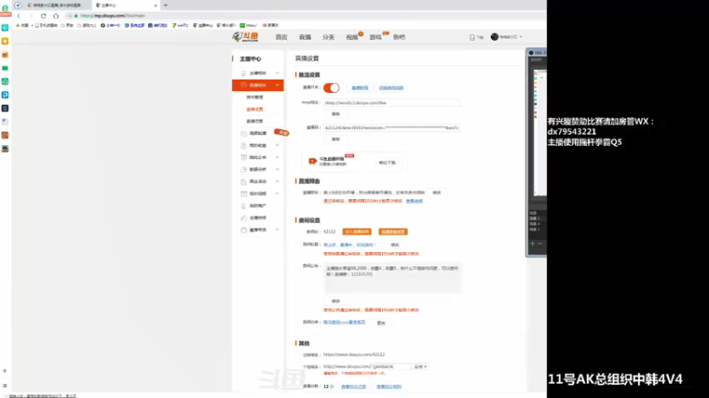Open the third submenu item under orange section
Image resolution: width=709 pixels, height=398 pixels.
(x=254, y=121)
